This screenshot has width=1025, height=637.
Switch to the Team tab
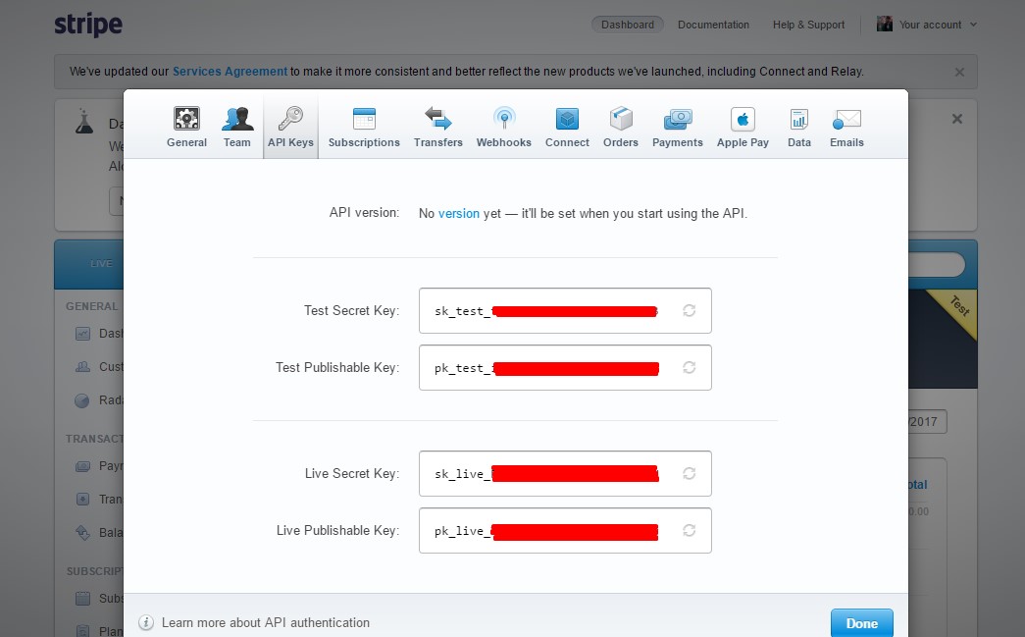click(x=236, y=128)
